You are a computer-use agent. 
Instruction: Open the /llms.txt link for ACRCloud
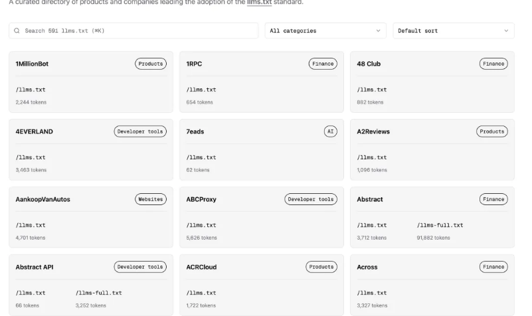(201, 293)
